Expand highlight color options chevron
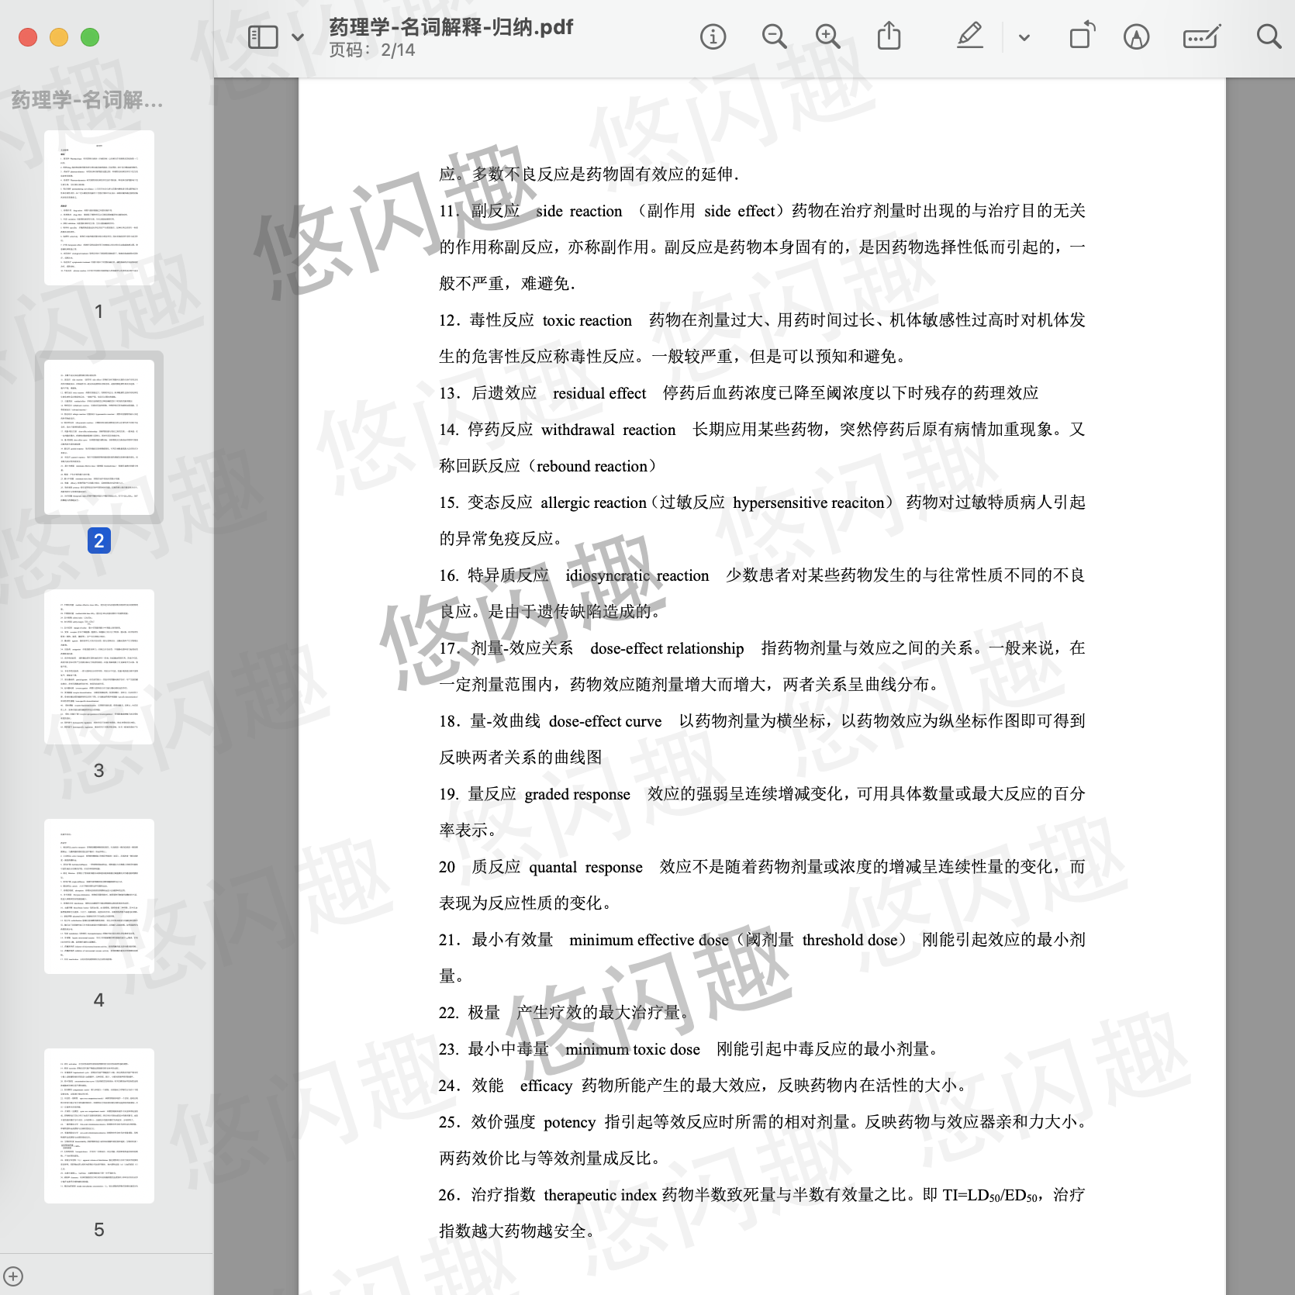Screen dimensions: 1295x1295 coord(1024,37)
